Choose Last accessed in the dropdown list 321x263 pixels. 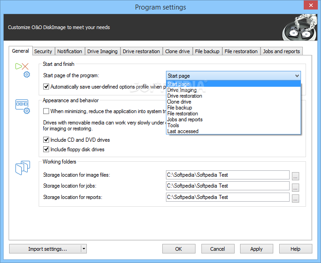point(233,131)
